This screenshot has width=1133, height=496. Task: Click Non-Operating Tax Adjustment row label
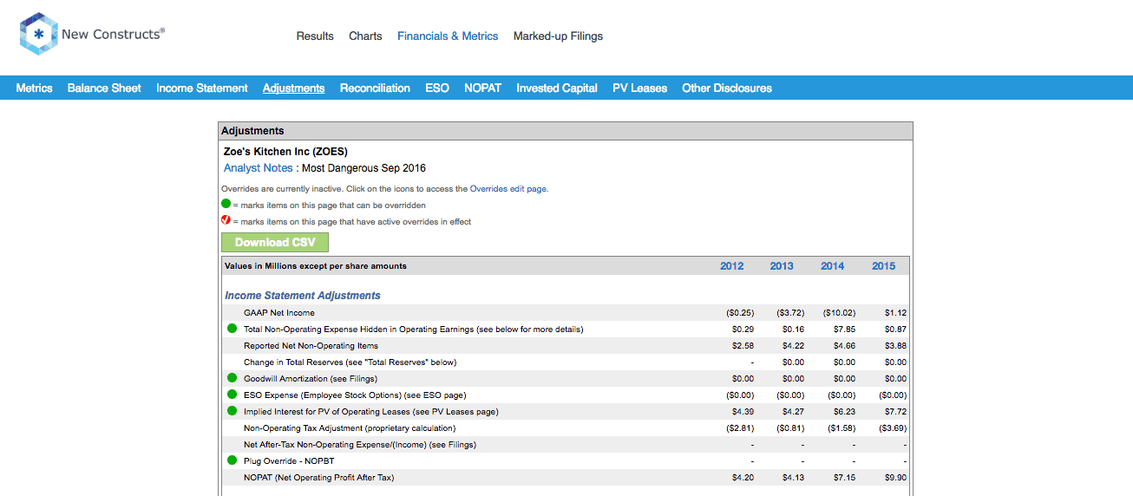[350, 427]
